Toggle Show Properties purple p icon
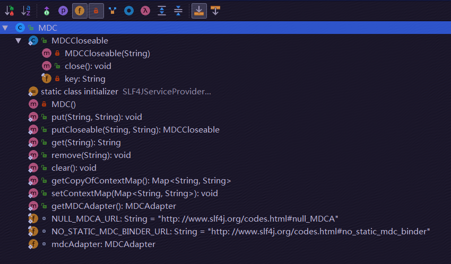 (x=63, y=11)
